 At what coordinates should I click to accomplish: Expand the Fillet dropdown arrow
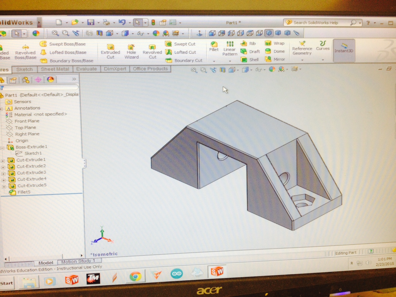[x=214, y=61]
